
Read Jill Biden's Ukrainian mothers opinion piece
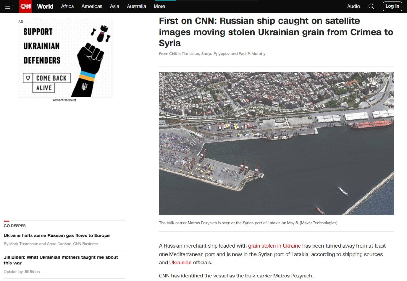pos(61,260)
